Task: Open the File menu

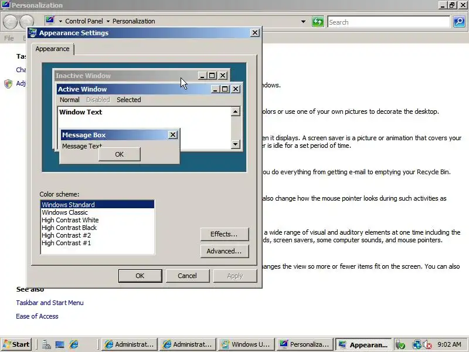Action: pos(9,38)
